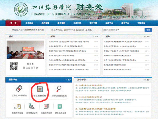Focus the article keyword search field
This screenshot has height=119, width=158.
[x=123, y=30]
